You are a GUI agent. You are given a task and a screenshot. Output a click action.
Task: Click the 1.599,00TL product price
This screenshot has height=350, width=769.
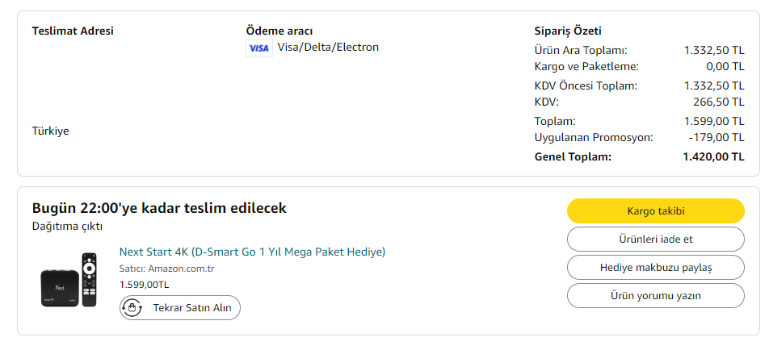(x=144, y=285)
